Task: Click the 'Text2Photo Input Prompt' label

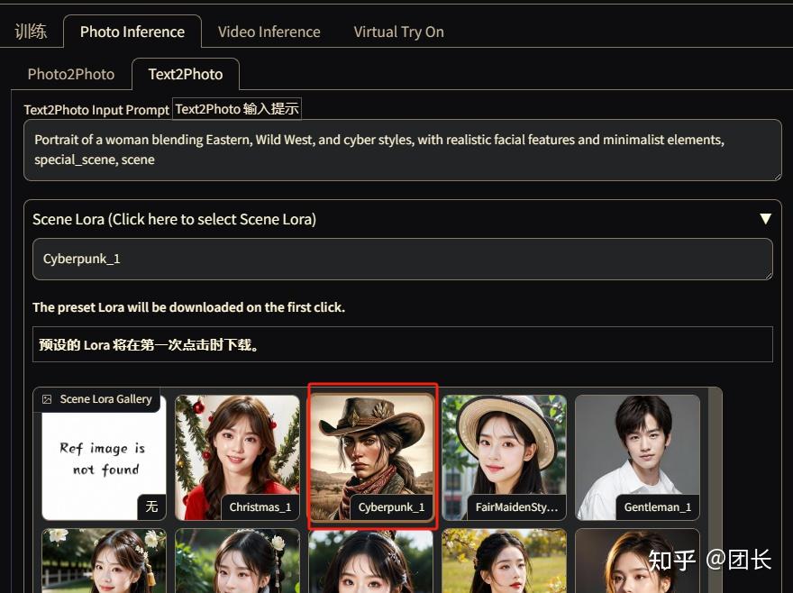Action: pos(96,110)
